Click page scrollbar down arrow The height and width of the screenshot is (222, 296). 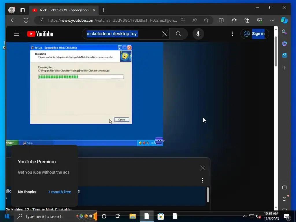276,208
